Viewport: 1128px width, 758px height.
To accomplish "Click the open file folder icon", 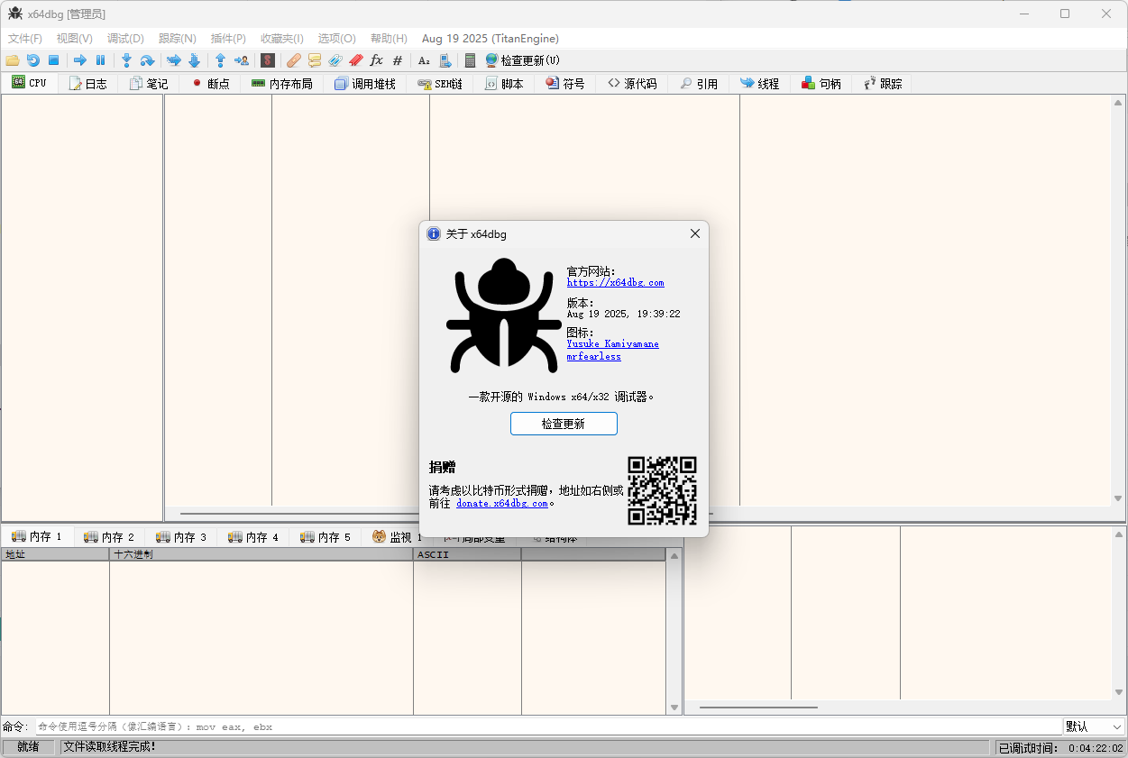I will (12, 60).
